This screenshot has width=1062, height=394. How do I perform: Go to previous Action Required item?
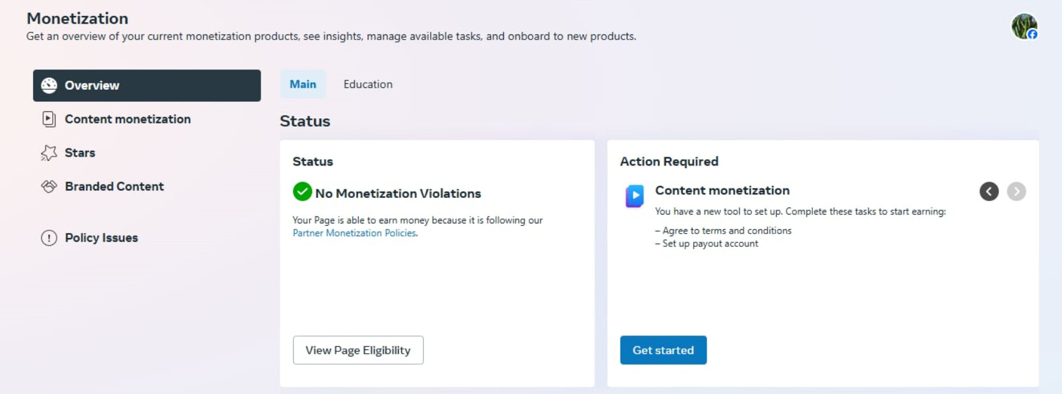pyautogui.click(x=989, y=192)
